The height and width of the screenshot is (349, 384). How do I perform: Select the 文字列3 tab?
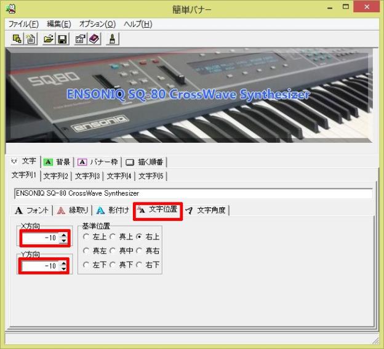coord(87,176)
